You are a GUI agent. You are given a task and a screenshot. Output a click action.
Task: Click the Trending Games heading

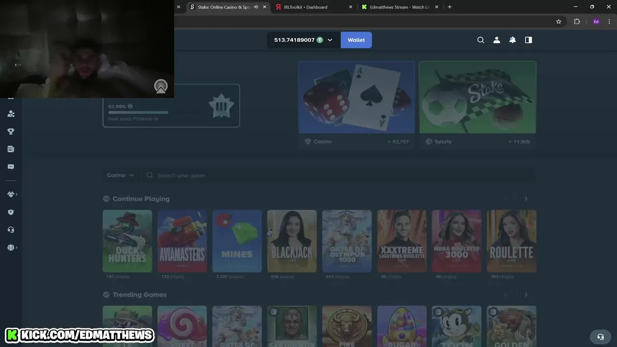(139, 294)
